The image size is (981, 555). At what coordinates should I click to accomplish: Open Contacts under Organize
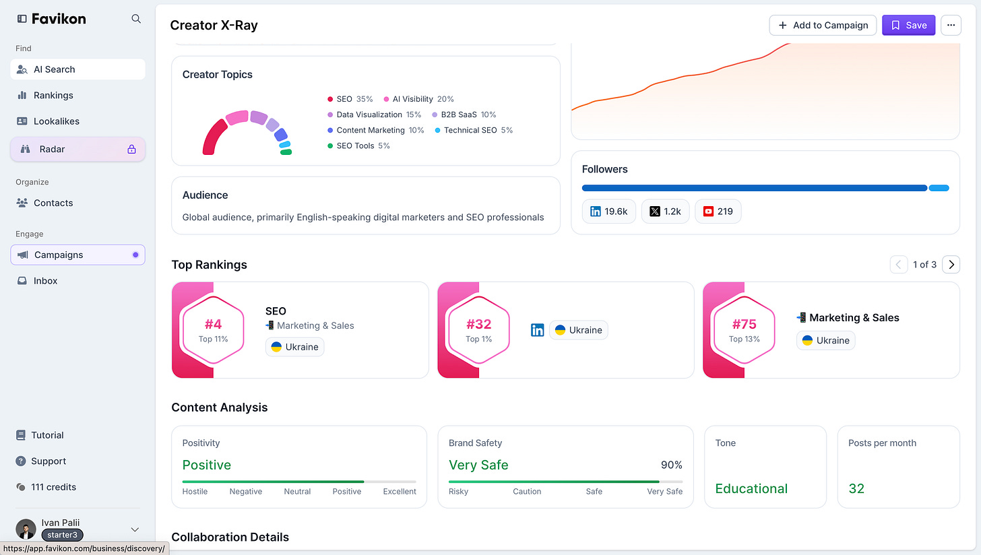(x=77, y=203)
